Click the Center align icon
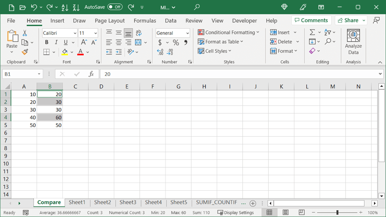The width and height of the screenshot is (386, 217). point(119,42)
